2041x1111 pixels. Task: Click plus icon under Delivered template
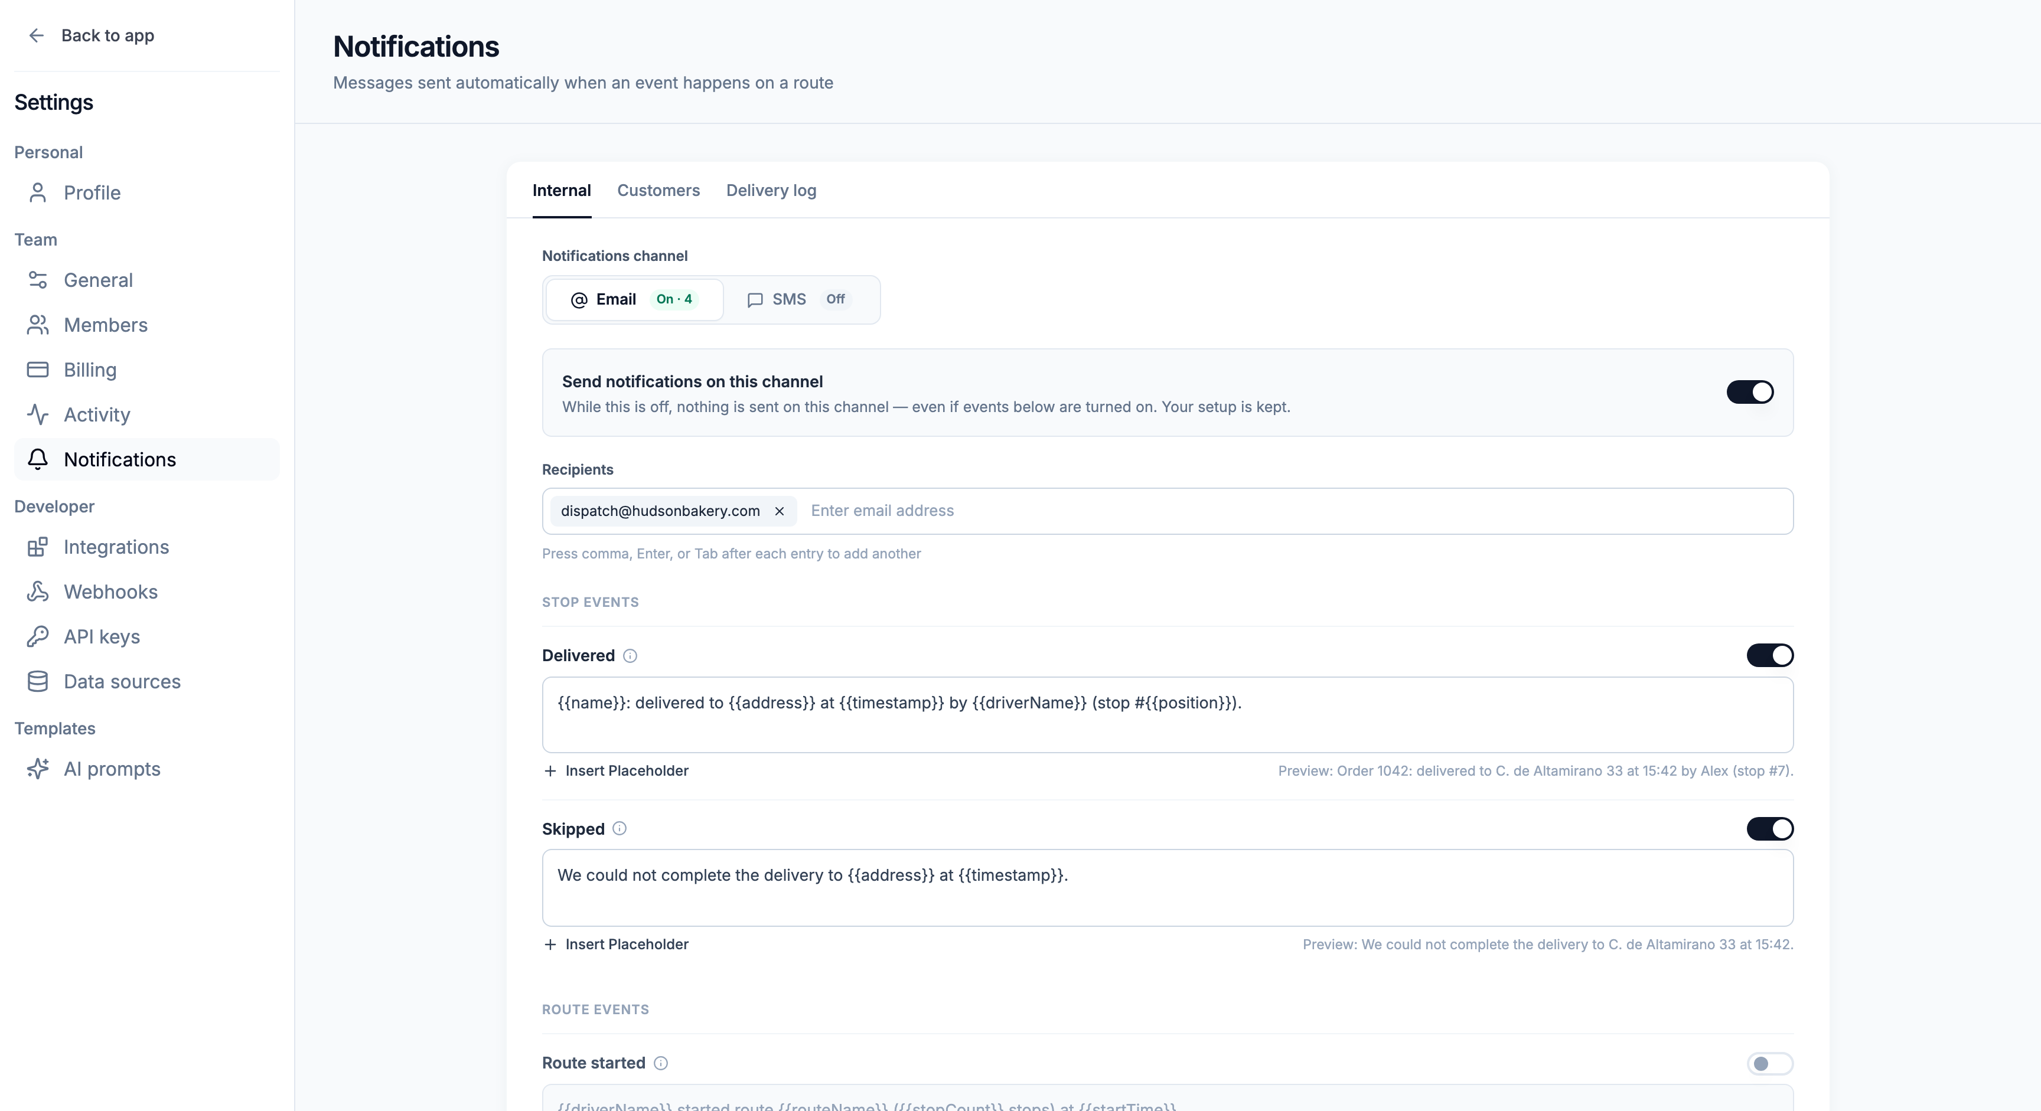550,770
